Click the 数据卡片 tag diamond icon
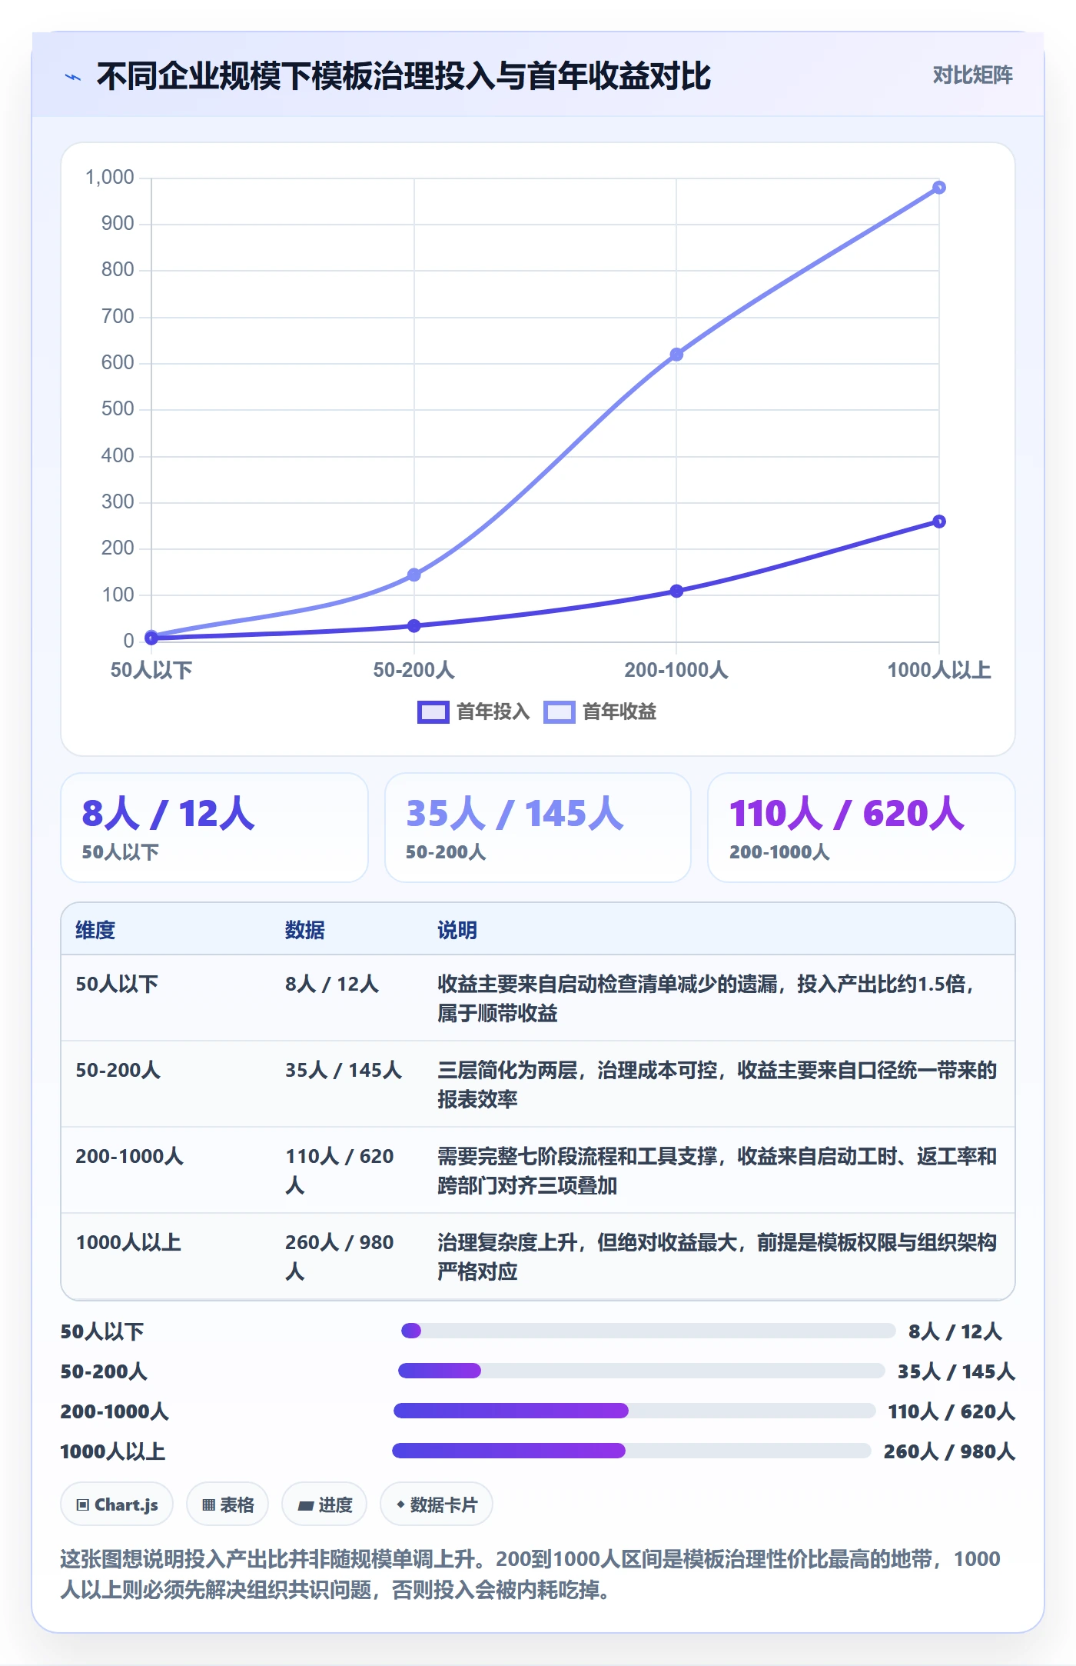The image size is (1076, 1666). pyautogui.click(x=400, y=1504)
